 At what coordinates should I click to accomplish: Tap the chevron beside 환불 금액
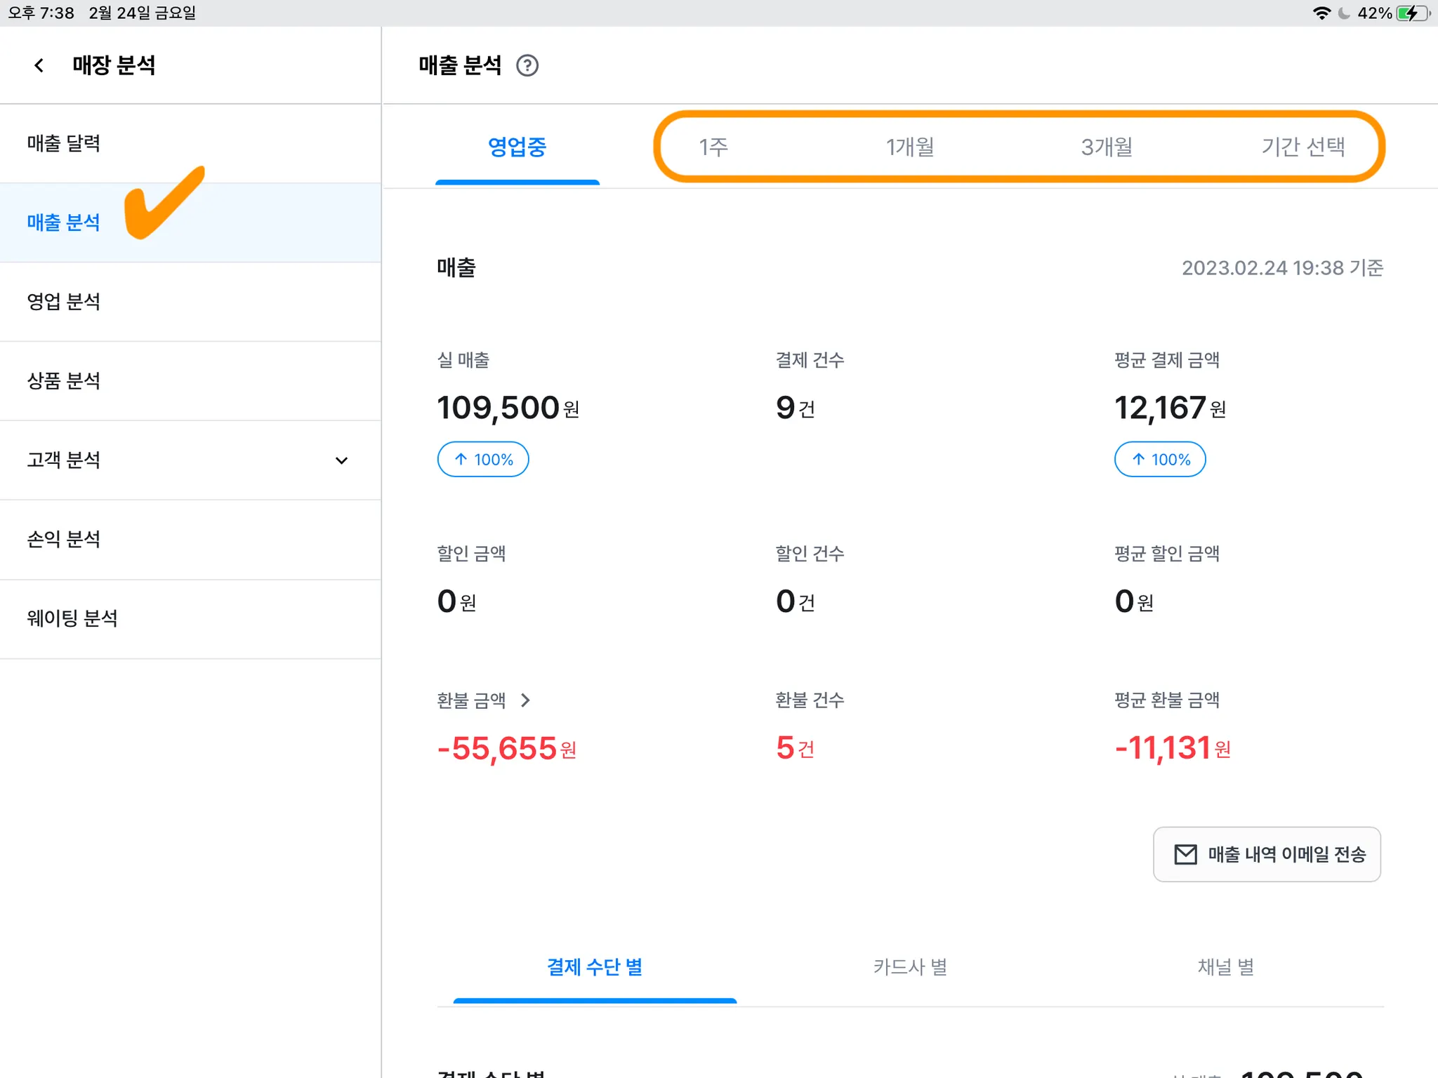pyautogui.click(x=526, y=700)
